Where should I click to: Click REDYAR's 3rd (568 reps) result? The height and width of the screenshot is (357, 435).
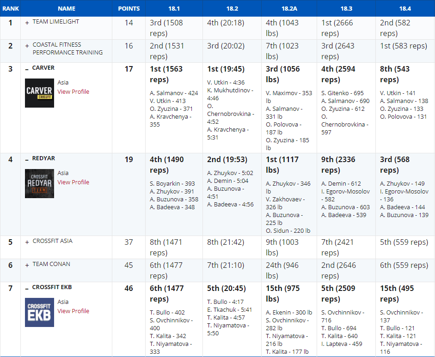point(395,165)
